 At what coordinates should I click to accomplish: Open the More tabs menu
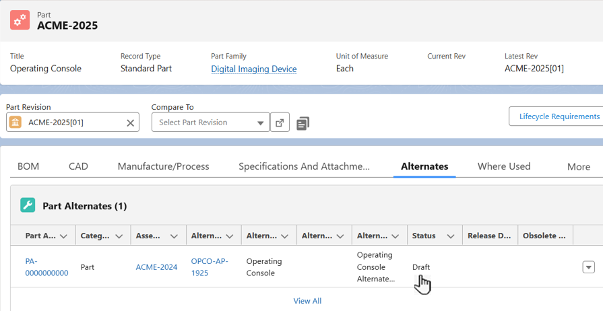[x=578, y=167]
